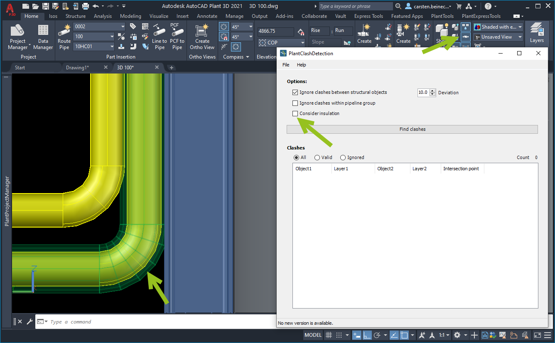This screenshot has width=555, height=343.
Task: Uncheck Ignore clashes between structural objects
Action: (295, 92)
